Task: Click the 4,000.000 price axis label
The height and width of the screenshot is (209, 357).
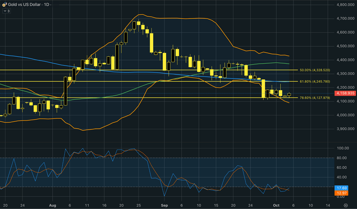Action: point(345,115)
